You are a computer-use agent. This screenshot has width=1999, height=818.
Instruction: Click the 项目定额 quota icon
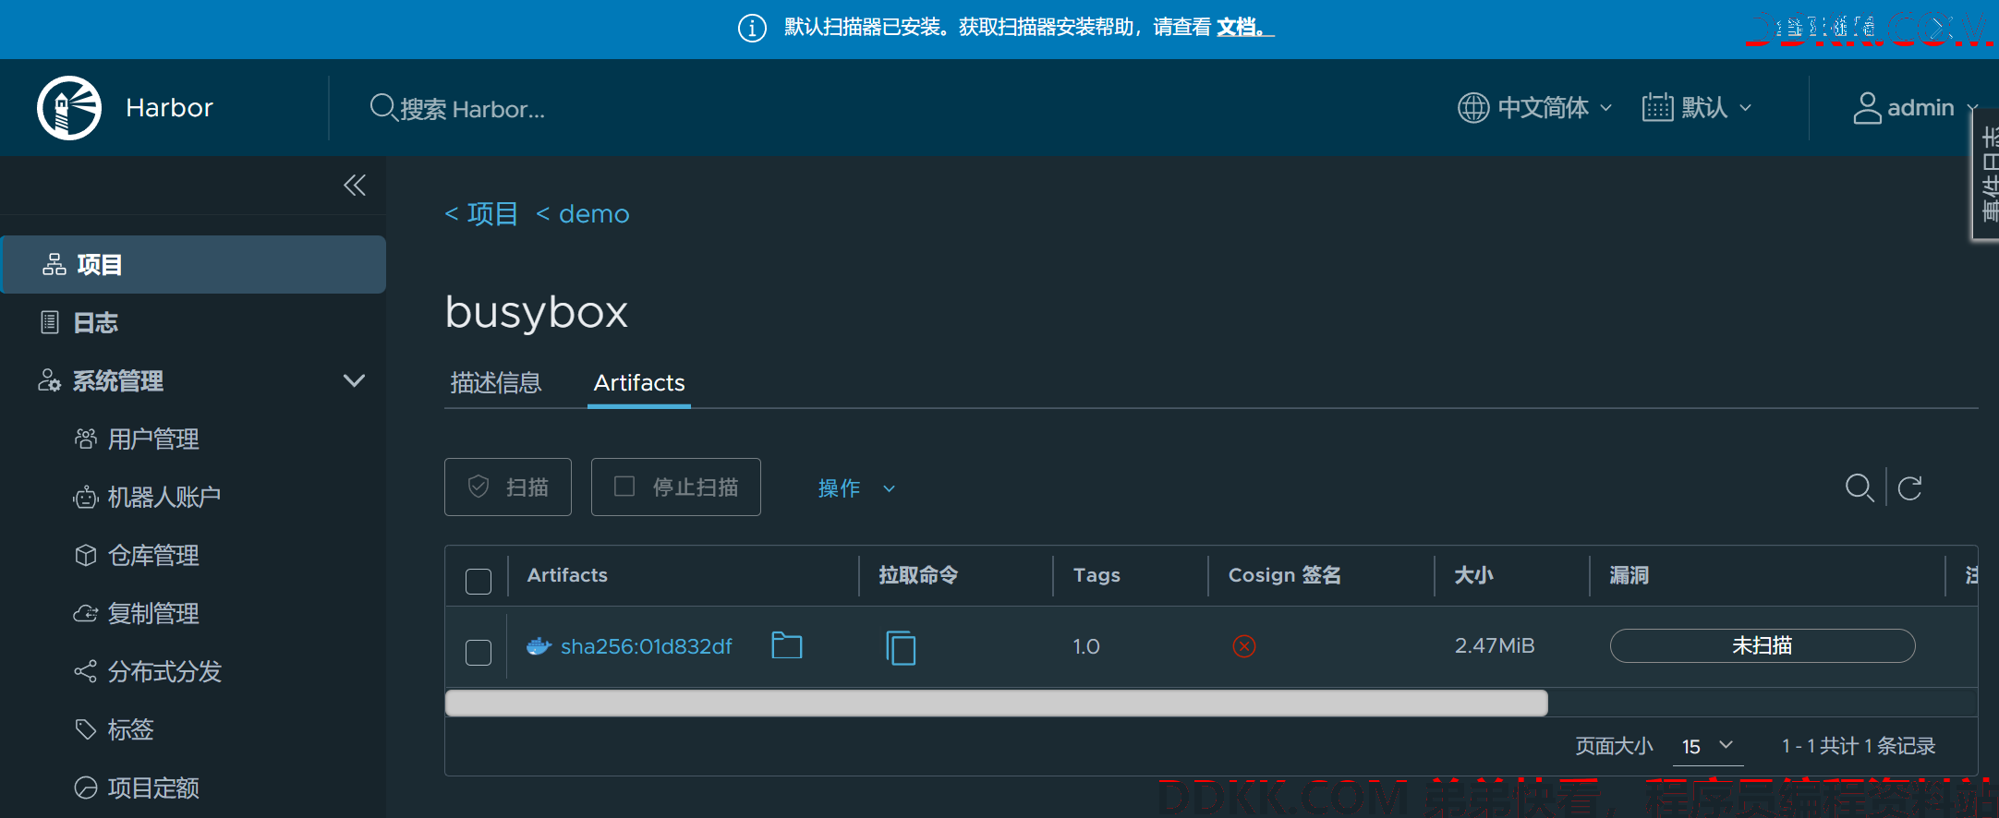tap(85, 788)
